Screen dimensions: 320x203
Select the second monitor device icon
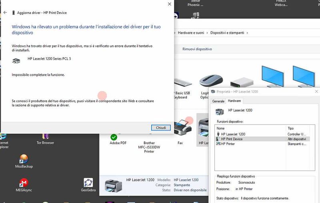click(x=304, y=76)
